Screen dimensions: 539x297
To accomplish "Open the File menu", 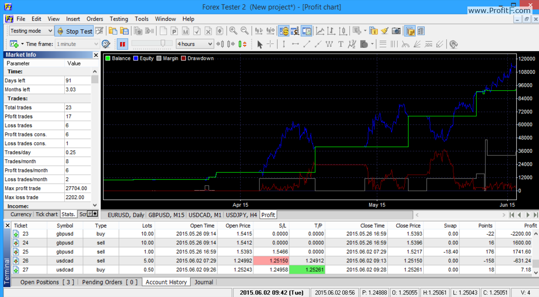I will 21,19.
